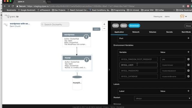Viewport: 192px width, 108px height.
Task: Add a new Label row
Action: tap(188, 91)
